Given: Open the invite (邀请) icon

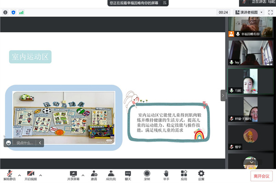Looking at the screenshot, I should [x=94, y=176].
